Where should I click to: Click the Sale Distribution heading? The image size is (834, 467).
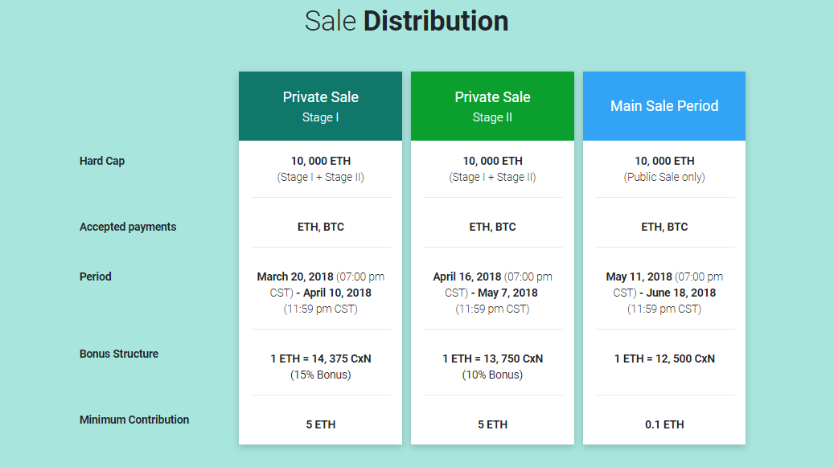(406, 21)
